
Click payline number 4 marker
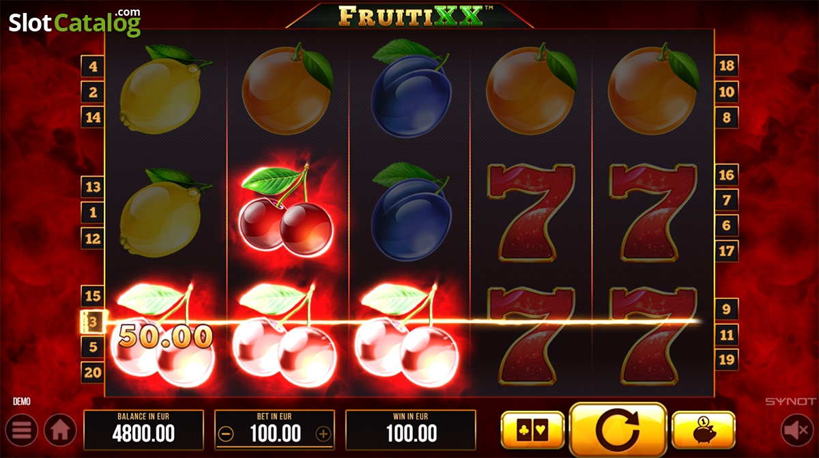click(x=93, y=67)
